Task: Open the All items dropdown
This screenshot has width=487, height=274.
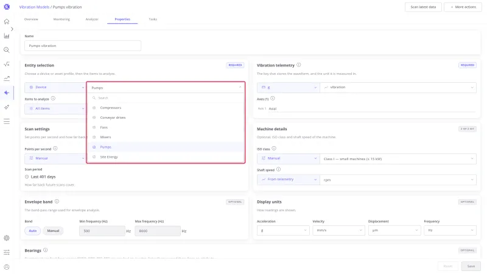Action: tap(55, 108)
